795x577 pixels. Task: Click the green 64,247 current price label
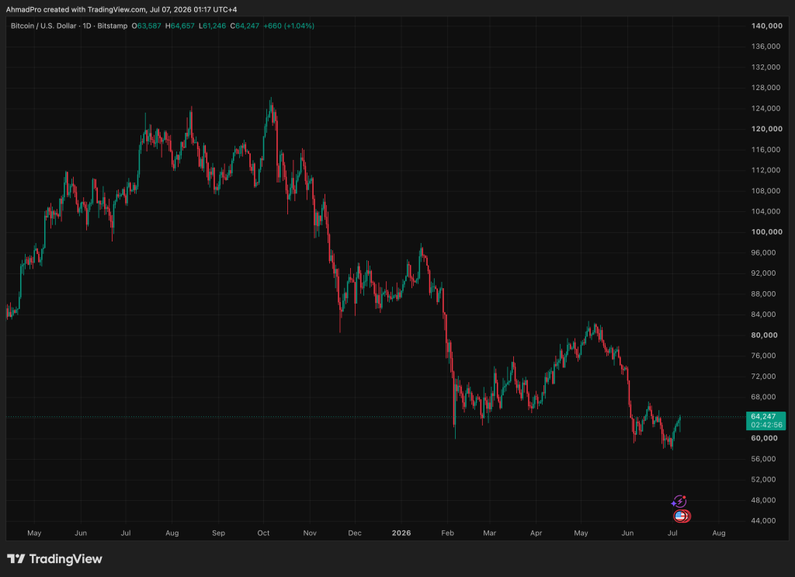pyautogui.click(x=763, y=416)
